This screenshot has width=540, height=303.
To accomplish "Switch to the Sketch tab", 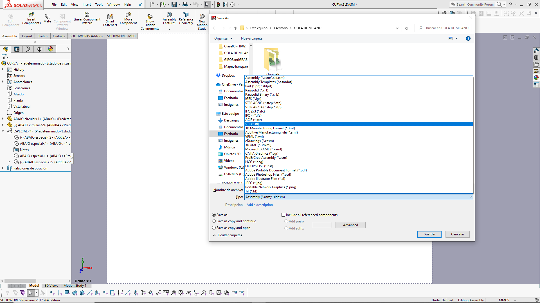I will coord(42,36).
